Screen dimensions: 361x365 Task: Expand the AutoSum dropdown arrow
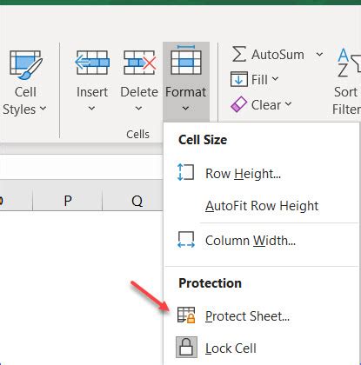tap(319, 54)
